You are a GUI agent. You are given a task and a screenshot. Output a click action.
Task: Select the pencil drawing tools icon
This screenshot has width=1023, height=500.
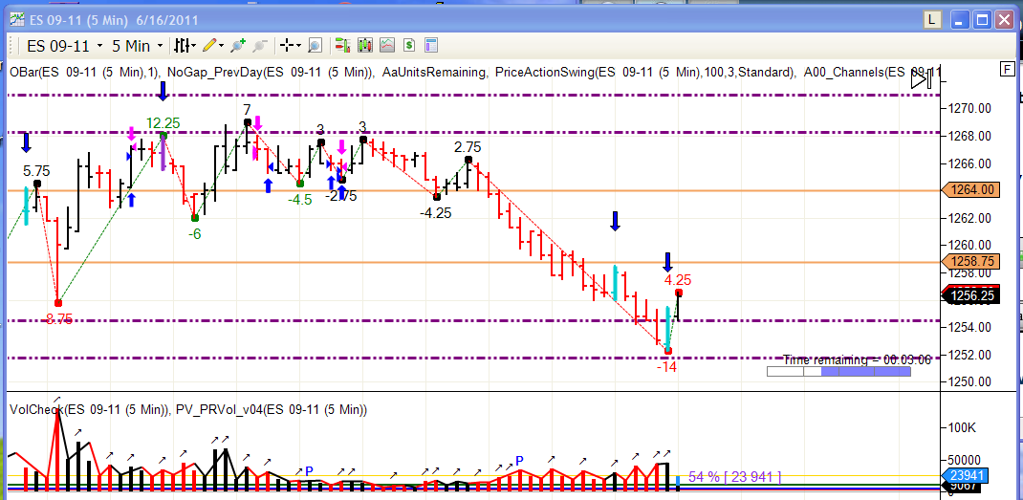[x=209, y=46]
